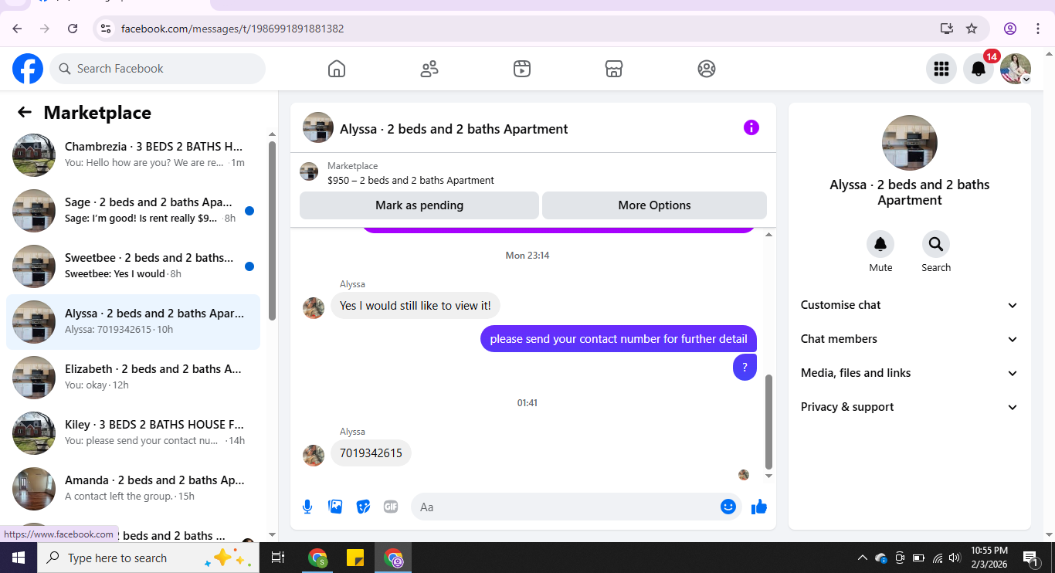The image size is (1055, 573).
Task: Open the Chambrezia 3 BEDS 2 BATHS conversation
Action: pos(133,155)
